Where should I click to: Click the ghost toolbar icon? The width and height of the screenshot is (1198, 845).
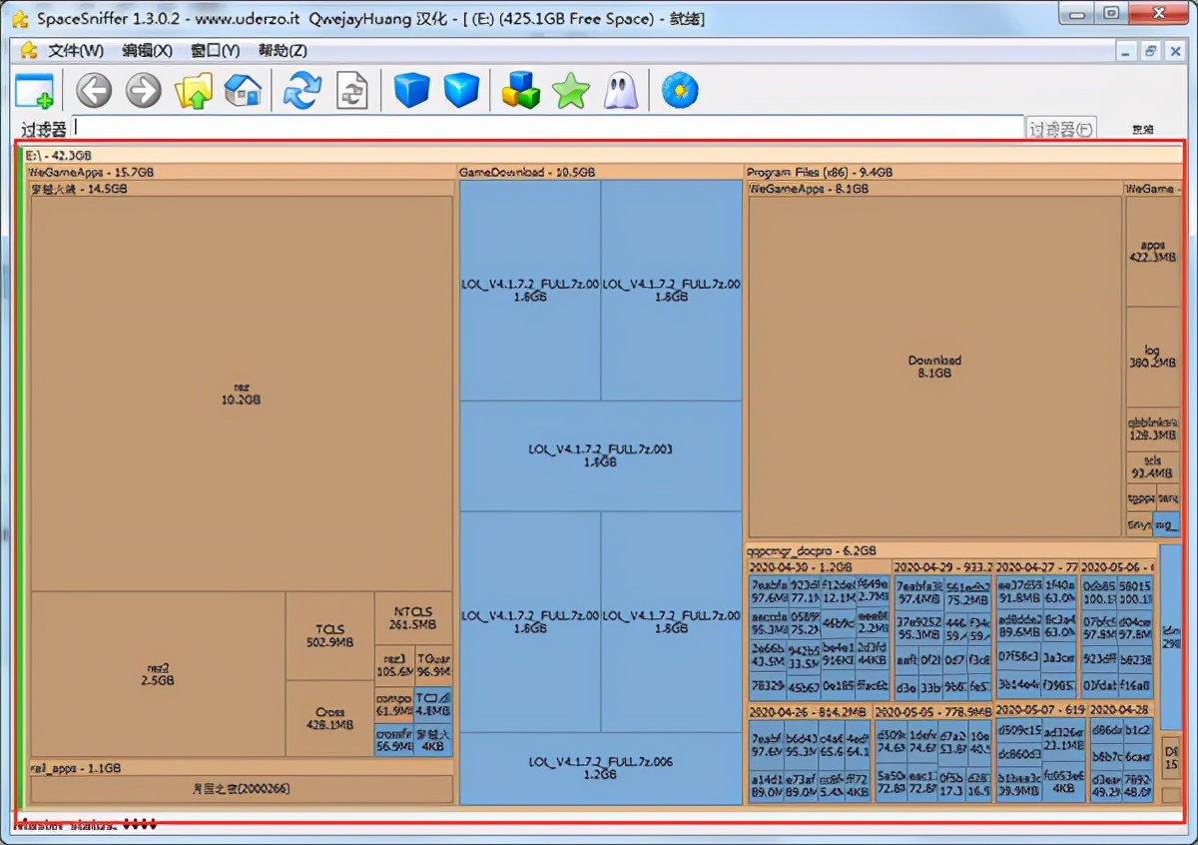click(x=620, y=91)
